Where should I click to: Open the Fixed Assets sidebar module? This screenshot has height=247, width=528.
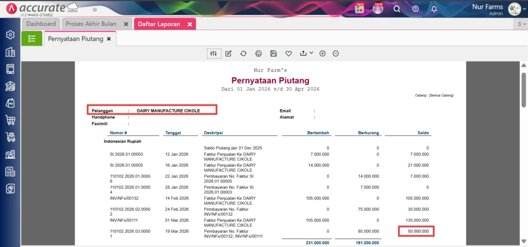click(x=10, y=155)
